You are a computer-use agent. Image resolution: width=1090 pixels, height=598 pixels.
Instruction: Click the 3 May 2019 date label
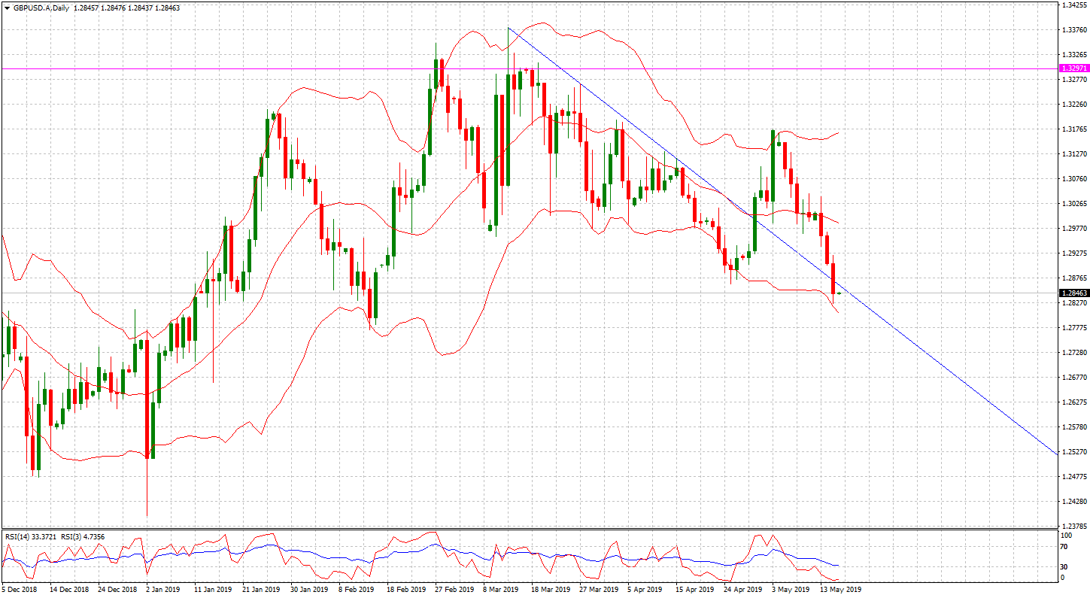(791, 590)
